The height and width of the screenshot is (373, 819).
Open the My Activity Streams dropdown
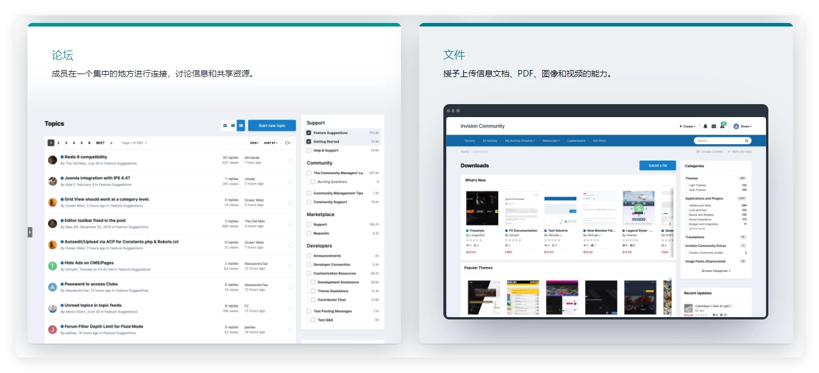[520, 141]
